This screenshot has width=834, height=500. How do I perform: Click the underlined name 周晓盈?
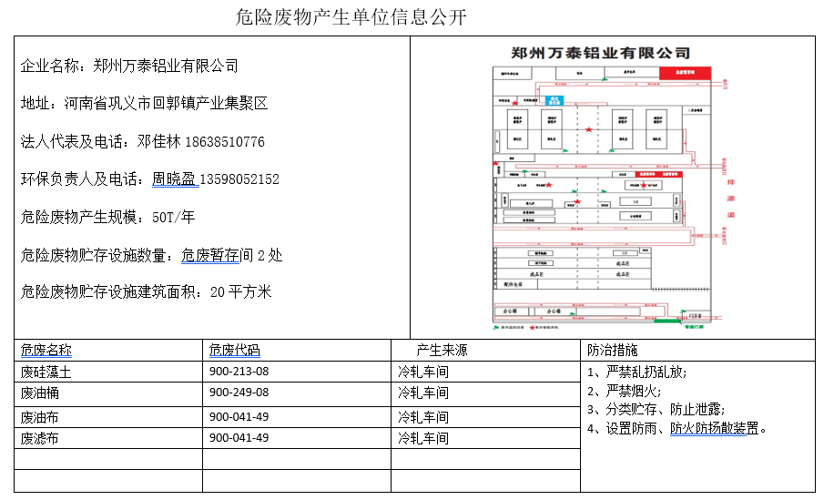(174, 179)
